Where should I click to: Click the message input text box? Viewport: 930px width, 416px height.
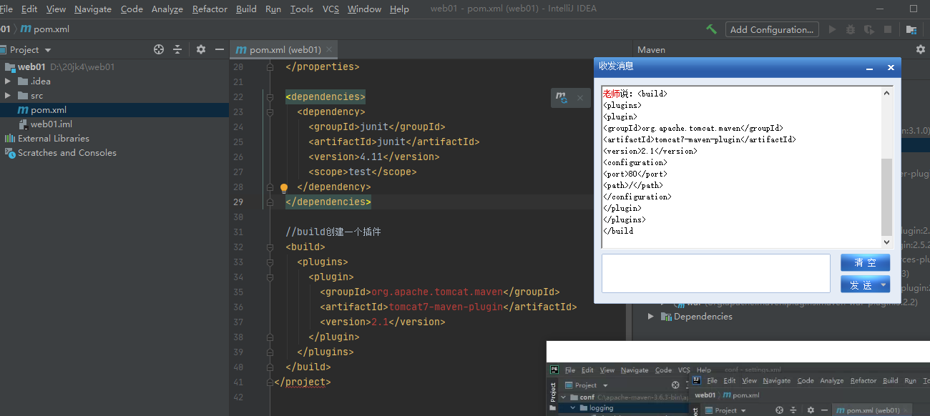[x=715, y=273]
